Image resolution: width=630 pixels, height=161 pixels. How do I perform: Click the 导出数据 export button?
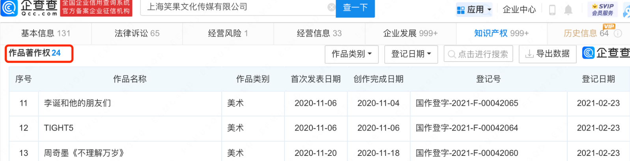pos(548,54)
